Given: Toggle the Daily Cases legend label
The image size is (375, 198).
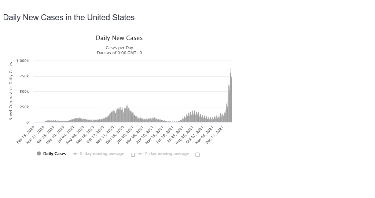Looking at the screenshot, I should pyautogui.click(x=55, y=154).
